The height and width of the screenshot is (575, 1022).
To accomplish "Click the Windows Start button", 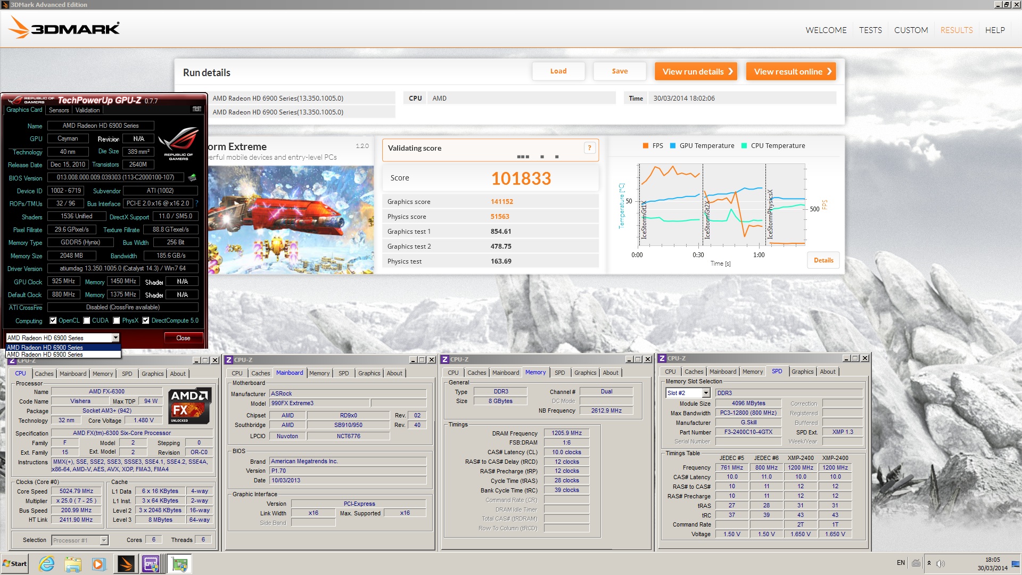I will pos(15,564).
